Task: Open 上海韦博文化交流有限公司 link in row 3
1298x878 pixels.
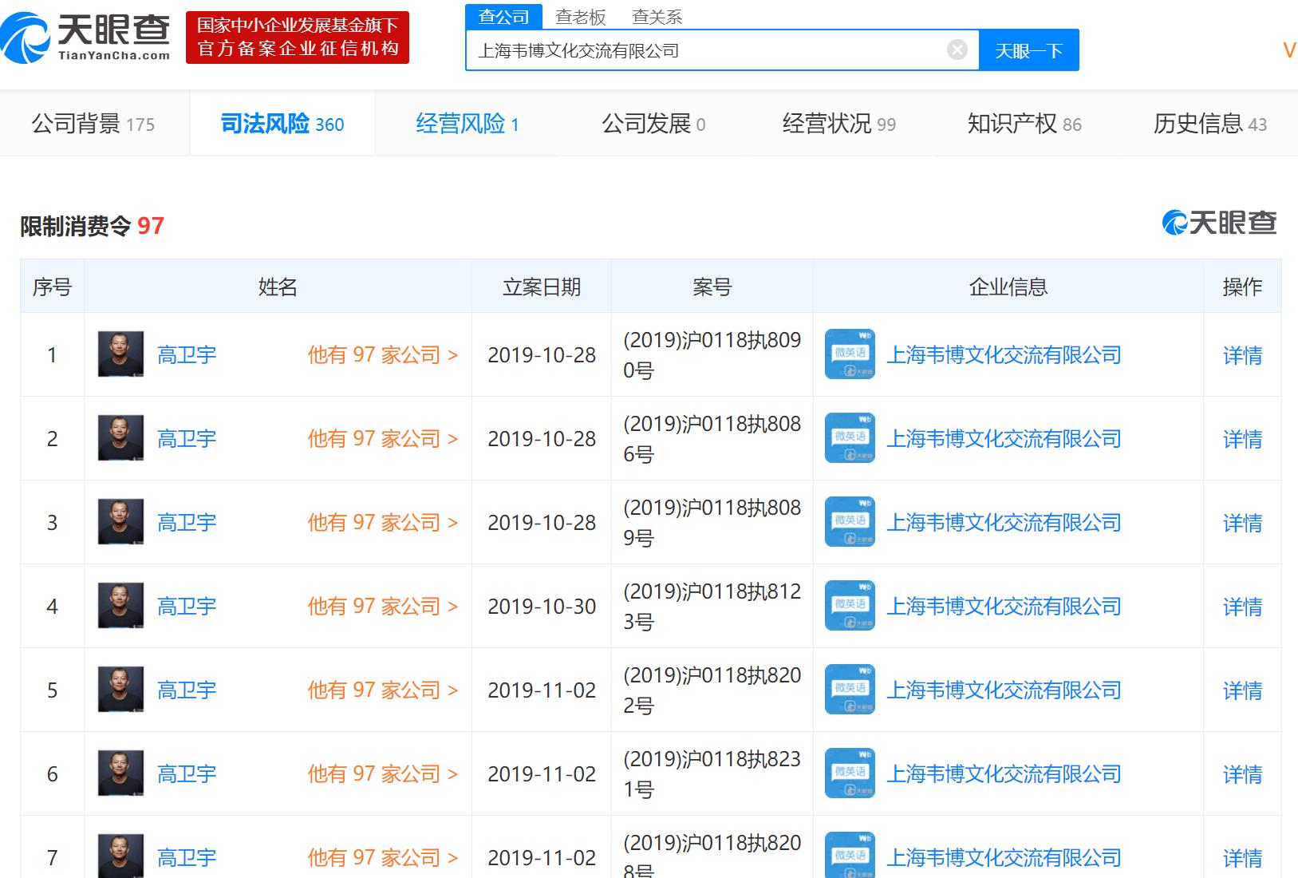Action: coord(1004,523)
